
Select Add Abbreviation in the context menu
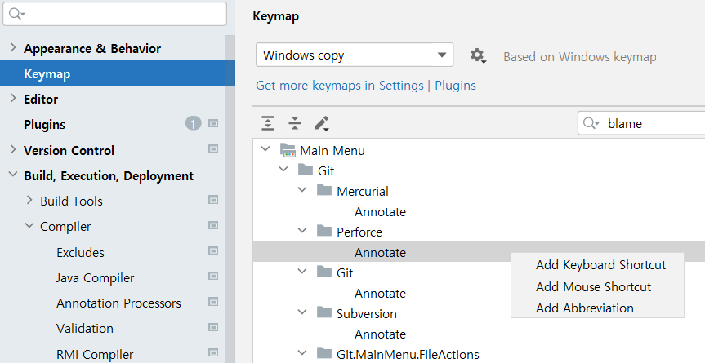(584, 308)
